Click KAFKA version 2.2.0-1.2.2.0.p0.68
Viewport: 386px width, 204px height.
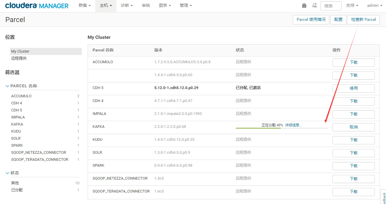coord(170,127)
